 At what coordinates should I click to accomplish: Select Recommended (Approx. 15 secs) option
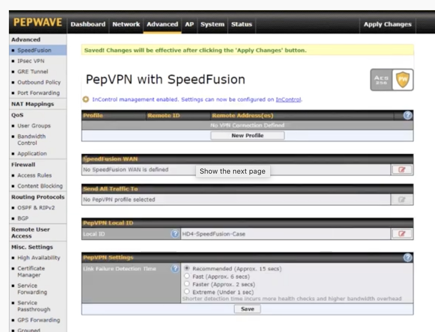(x=187, y=268)
